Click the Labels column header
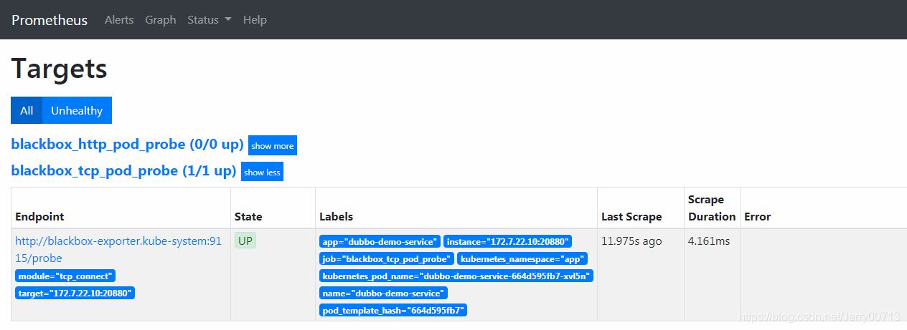Image resolution: width=907 pixels, height=330 pixels. point(337,216)
